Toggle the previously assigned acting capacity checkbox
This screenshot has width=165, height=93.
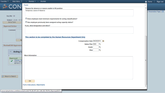(26, 22)
